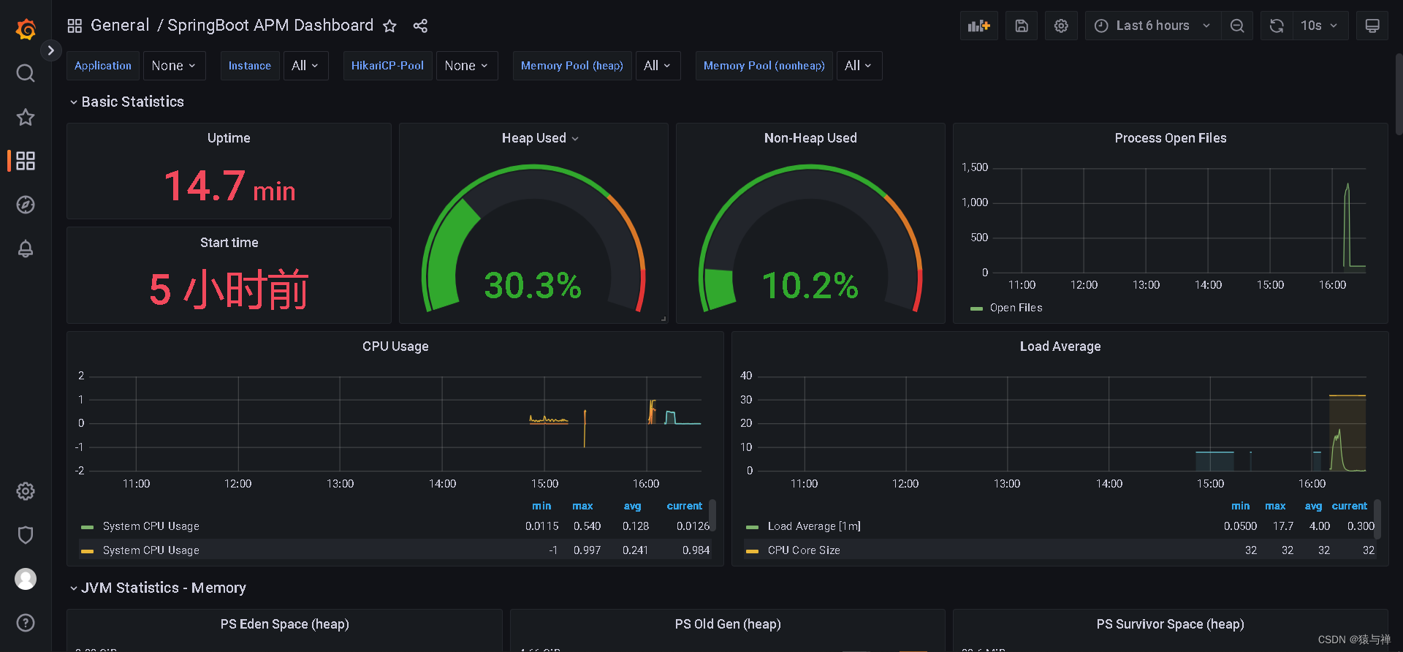Open Starred dashboards from the sidebar
This screenshot has height=652, width=1403.
26,117
